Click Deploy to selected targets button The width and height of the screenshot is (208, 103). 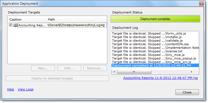pyautogui.click(x=57, y=78)
